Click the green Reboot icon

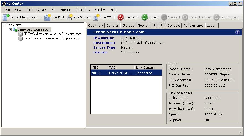pyautogui.click(x=145, y=17)
